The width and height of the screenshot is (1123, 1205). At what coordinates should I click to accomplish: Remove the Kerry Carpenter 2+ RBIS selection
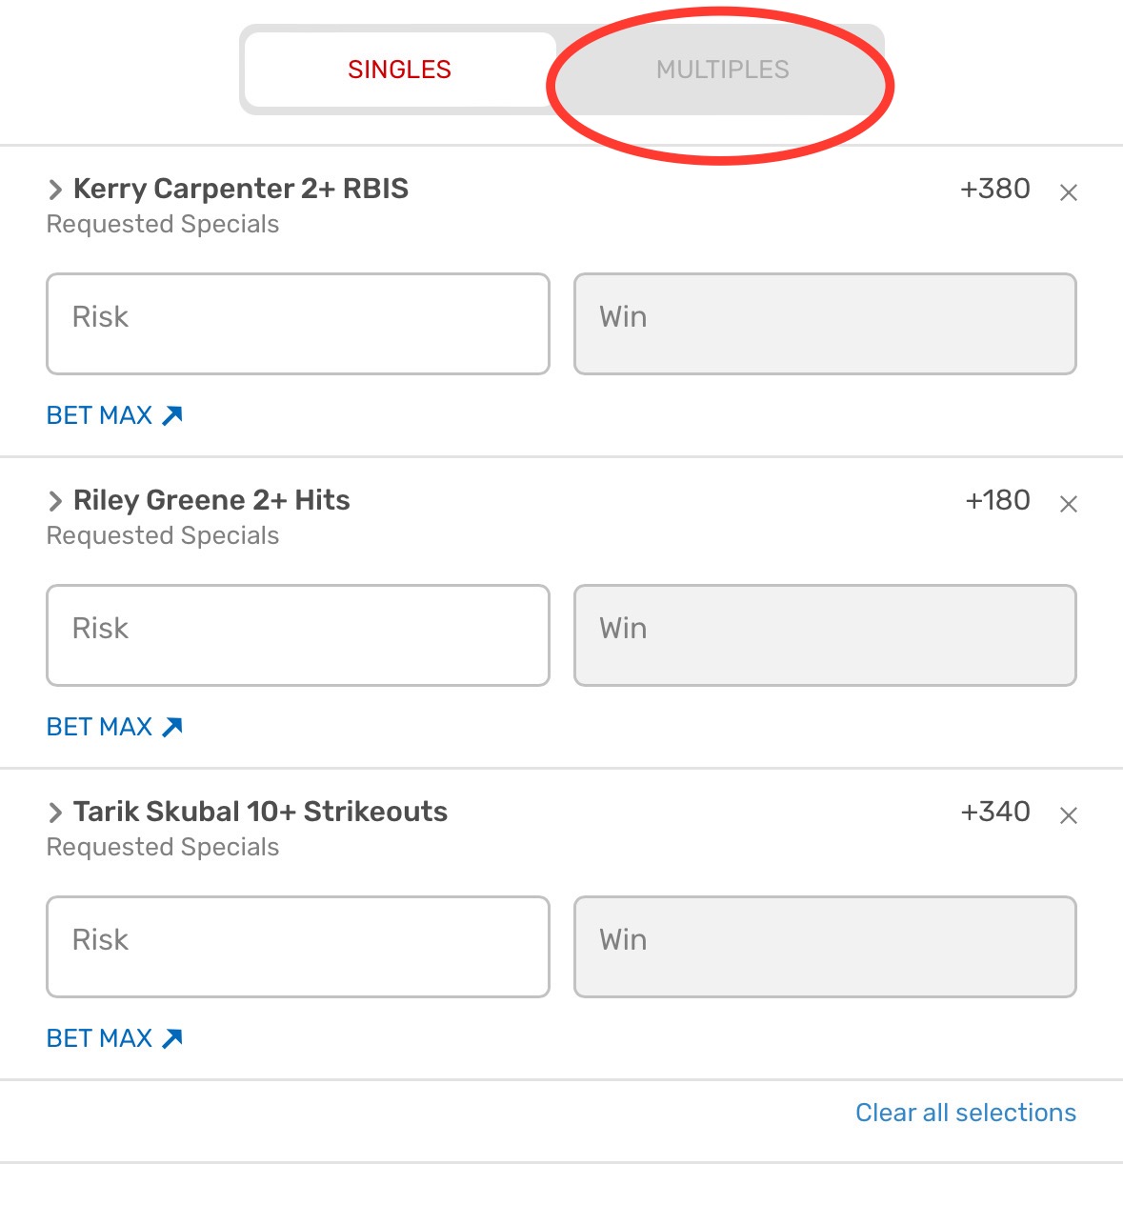[x=1069, y=192]
